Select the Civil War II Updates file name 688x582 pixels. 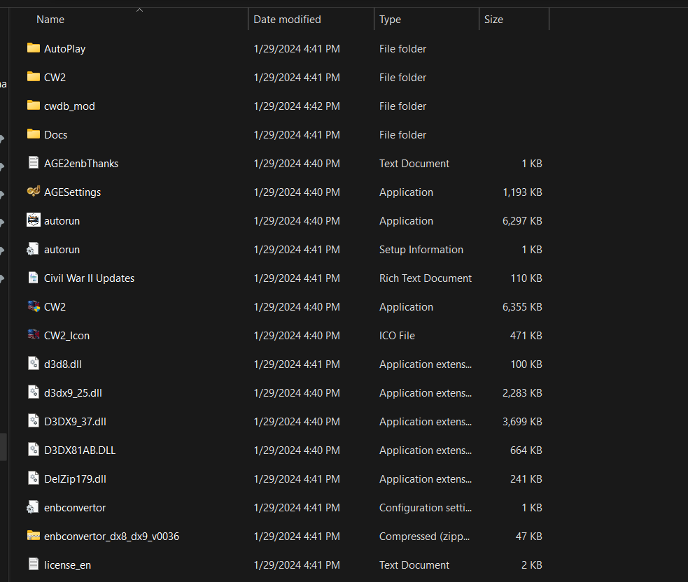(x=89, y=278)
